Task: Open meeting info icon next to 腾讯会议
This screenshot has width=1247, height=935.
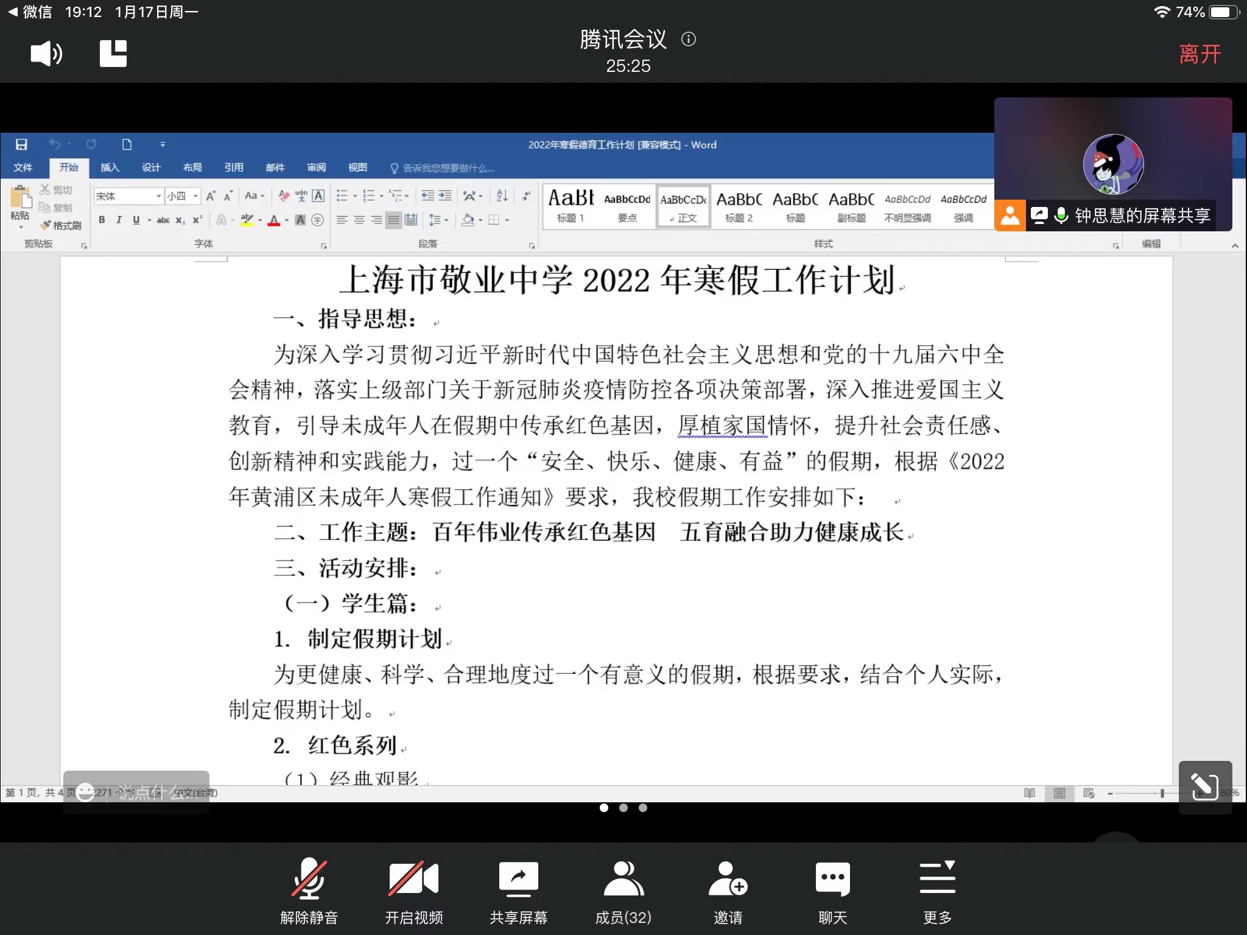Action: click(x=689, y=40)
